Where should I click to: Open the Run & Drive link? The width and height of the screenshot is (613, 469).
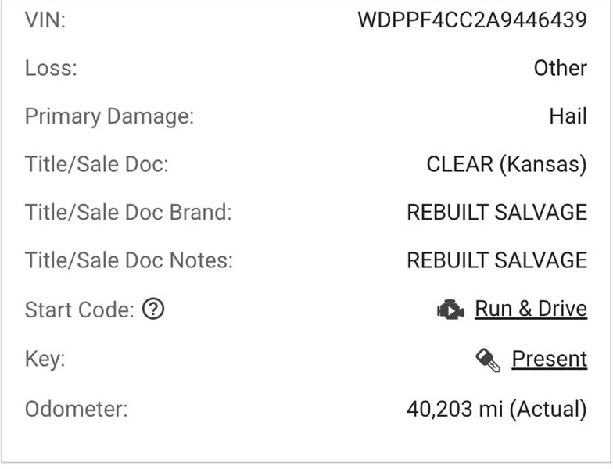531,309
